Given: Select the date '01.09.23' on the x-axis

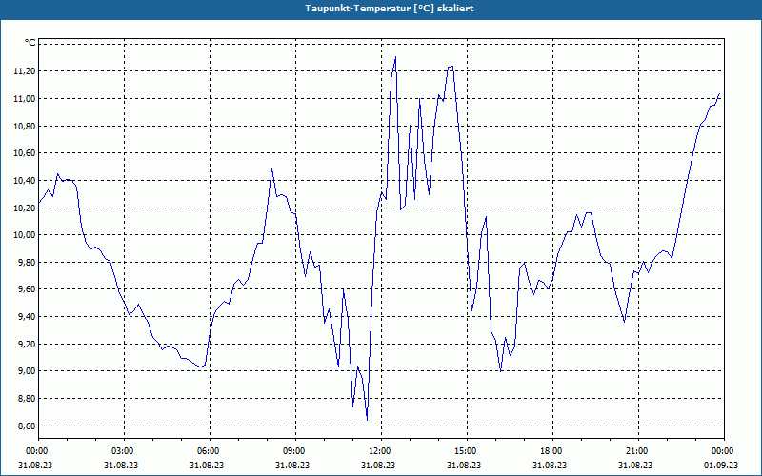Looking at the screenshot, I should point(721,465).
